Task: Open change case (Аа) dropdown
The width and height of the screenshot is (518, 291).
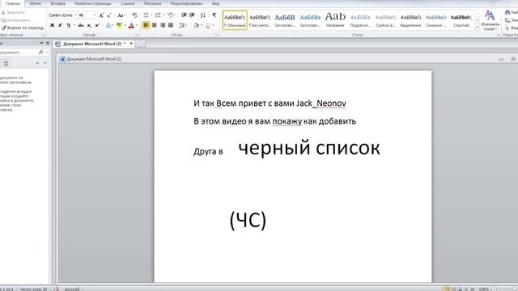Action: [121, 15]
